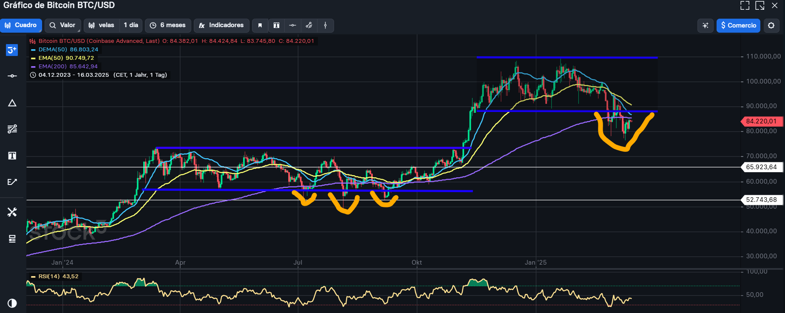
Task: Toggle the dark/light contrast theme button
Action: coord(12,303)
